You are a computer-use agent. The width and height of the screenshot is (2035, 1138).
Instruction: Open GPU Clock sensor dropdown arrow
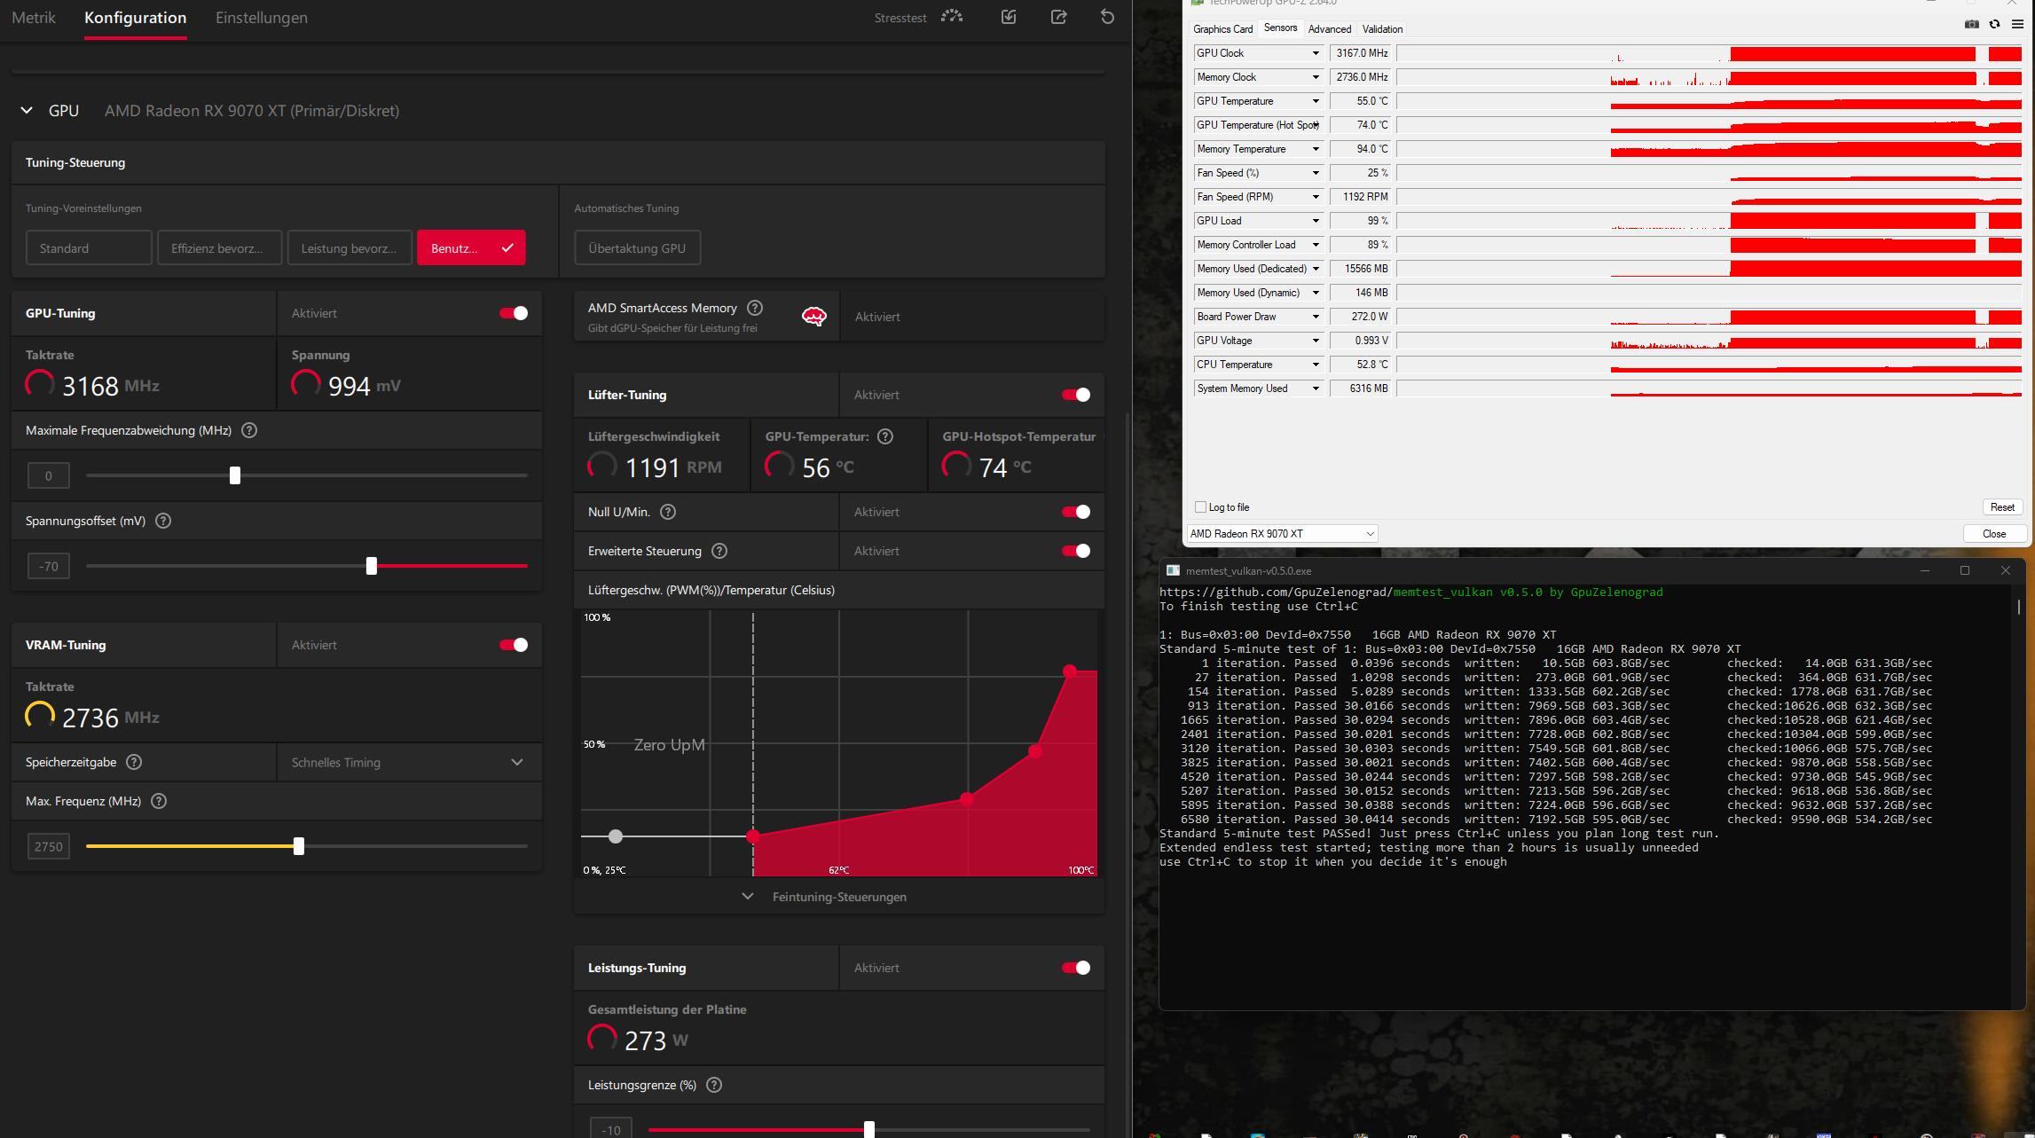point(1316,53)
